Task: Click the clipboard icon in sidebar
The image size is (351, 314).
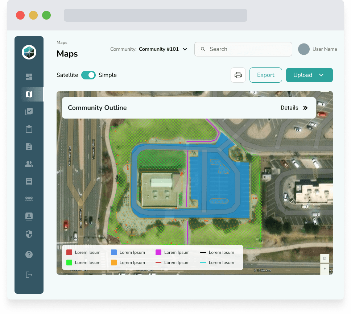Action: [x=29, y=129]
